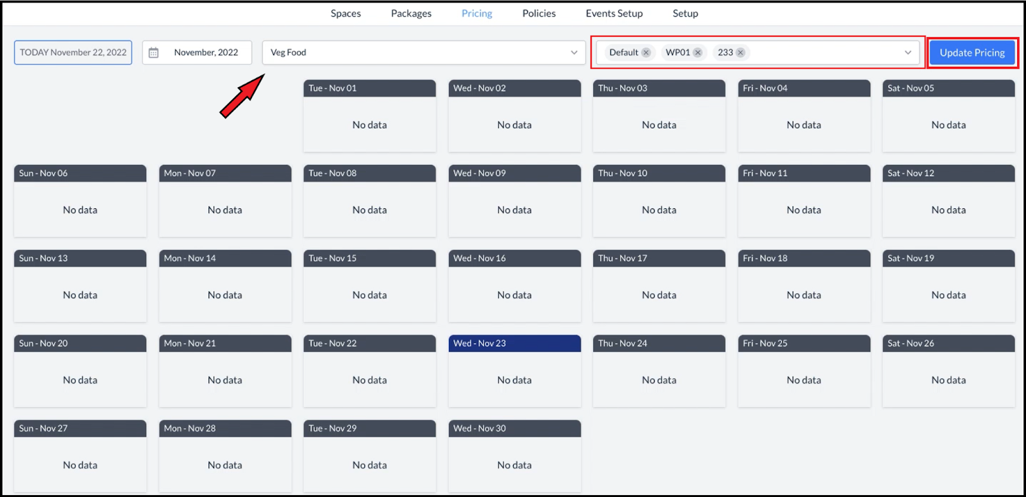Image resolution: width=1026 pixels, height=497 pixels.
Task: Open the Packages tab
Action: click(411, 13)
